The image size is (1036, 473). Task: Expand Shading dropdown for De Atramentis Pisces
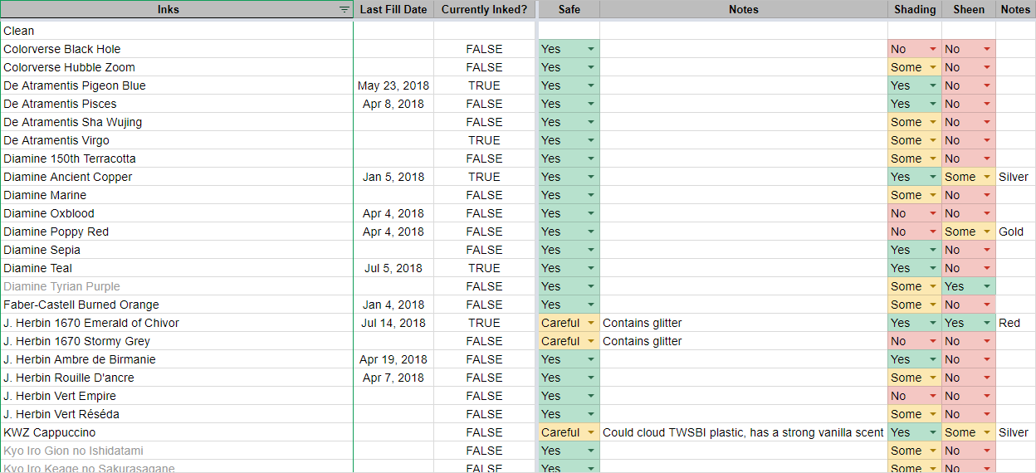click(x=933, y=104)
